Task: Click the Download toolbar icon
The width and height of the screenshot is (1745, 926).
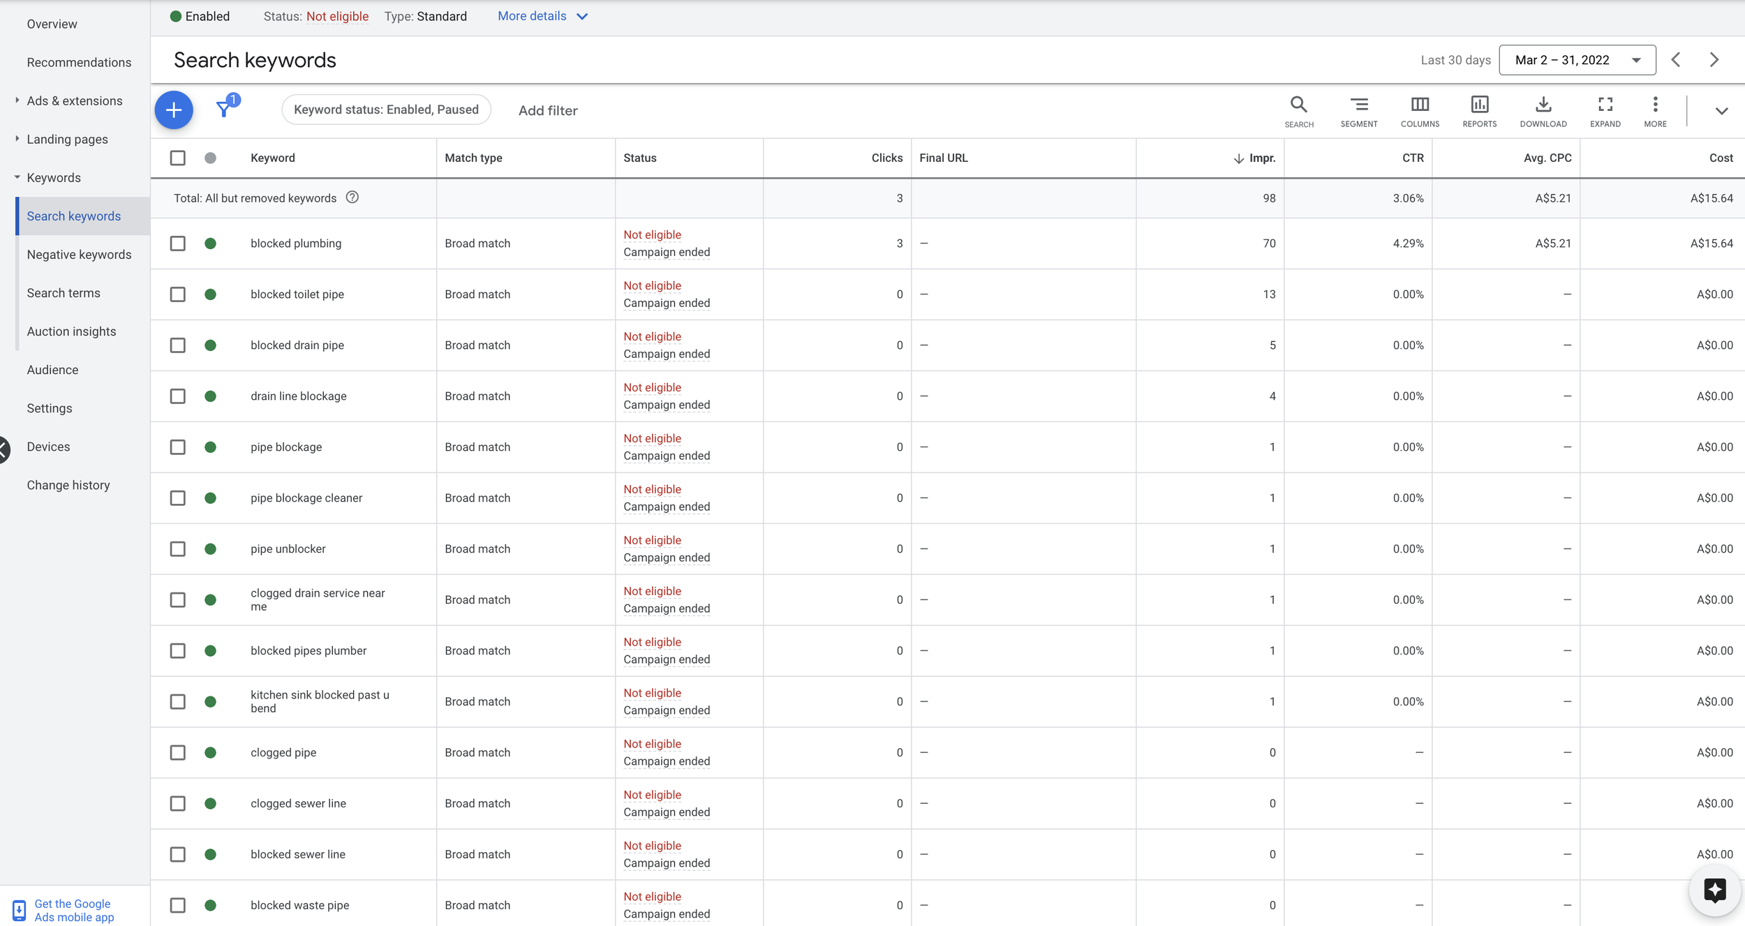Action: click(x=1543, y=111)
